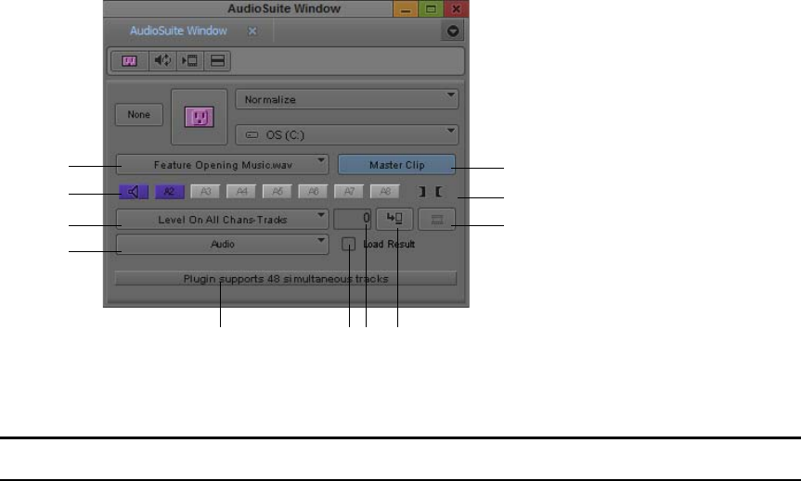Toggle the A8 track selector
Image resolution: width=801 pixels, height=481 pixels.
384,192
